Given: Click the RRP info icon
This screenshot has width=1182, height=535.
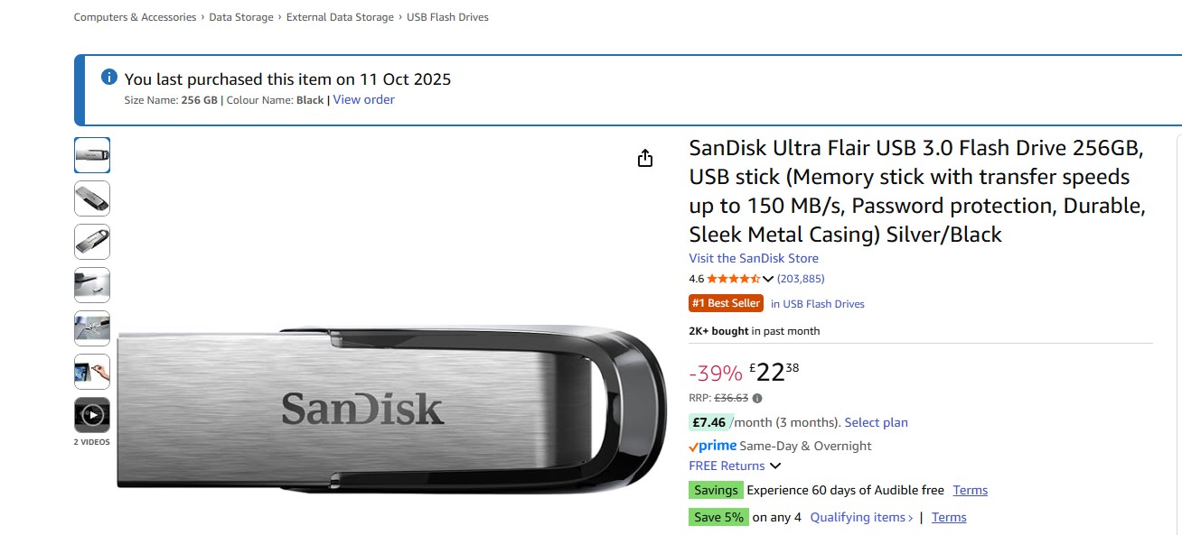Looking at the screenshot, I should coord(757,398).
